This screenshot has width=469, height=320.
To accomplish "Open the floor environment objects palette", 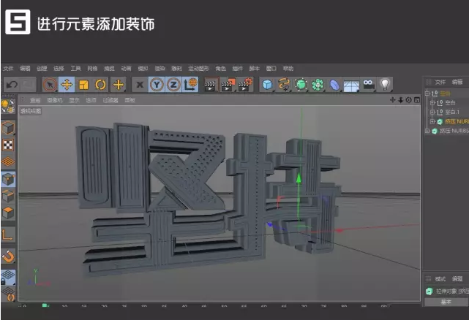I will (351, 85).
